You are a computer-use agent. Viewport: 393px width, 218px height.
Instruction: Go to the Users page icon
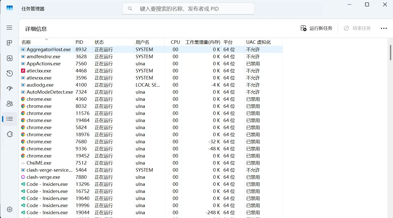coord(9,104)
